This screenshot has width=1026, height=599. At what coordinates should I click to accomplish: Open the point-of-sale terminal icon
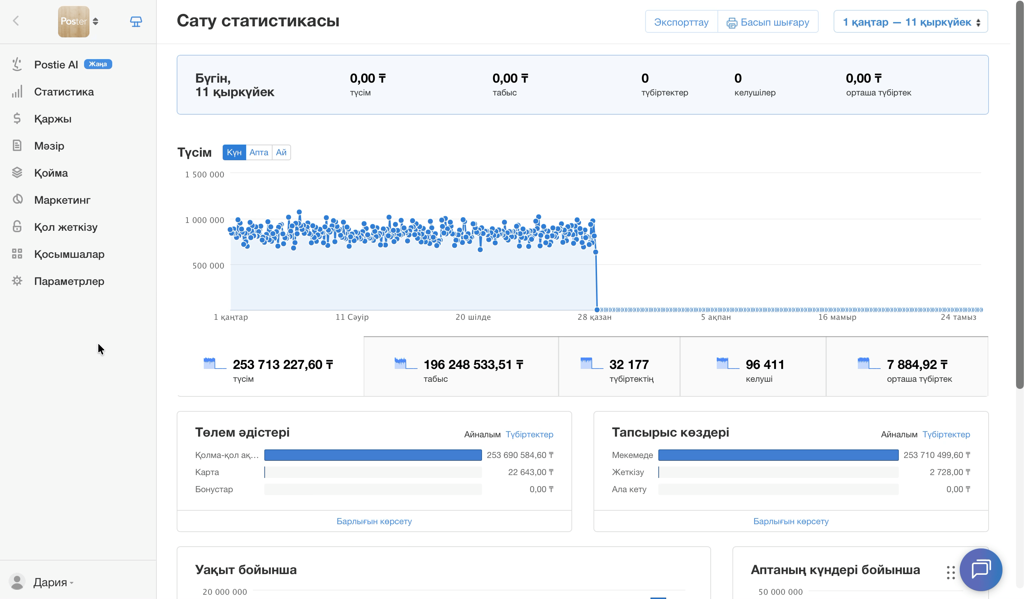(136, 22)
